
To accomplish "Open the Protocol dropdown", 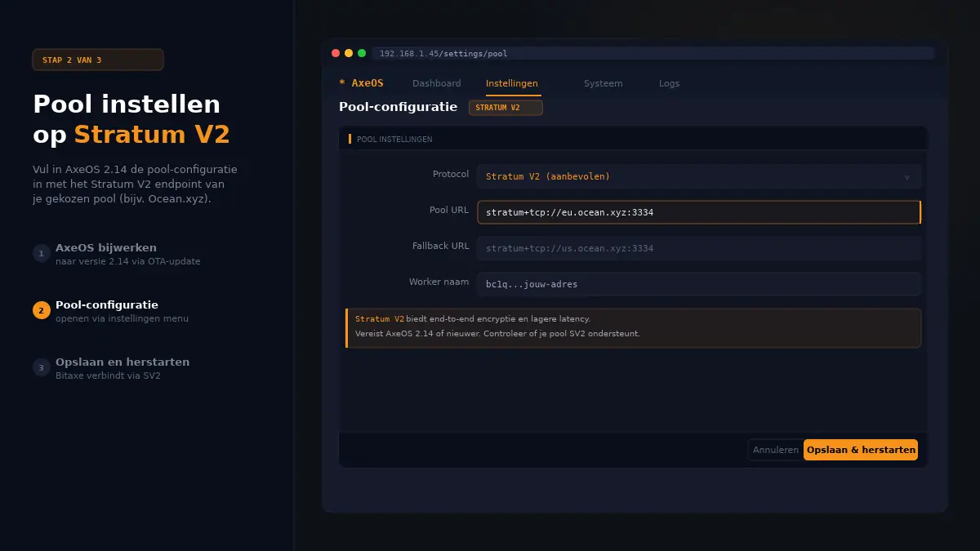I will click(699, 176).
